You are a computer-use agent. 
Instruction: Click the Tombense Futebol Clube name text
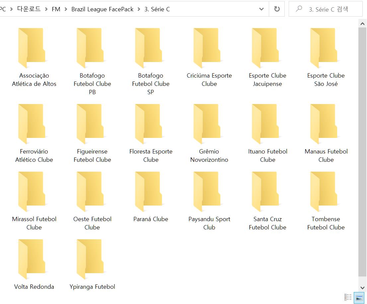(x=326, y=223)
